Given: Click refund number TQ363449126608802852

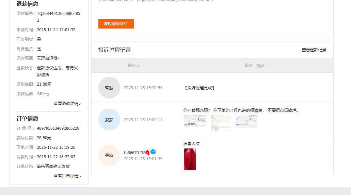Looking at the screenshot, I should 59,17.
